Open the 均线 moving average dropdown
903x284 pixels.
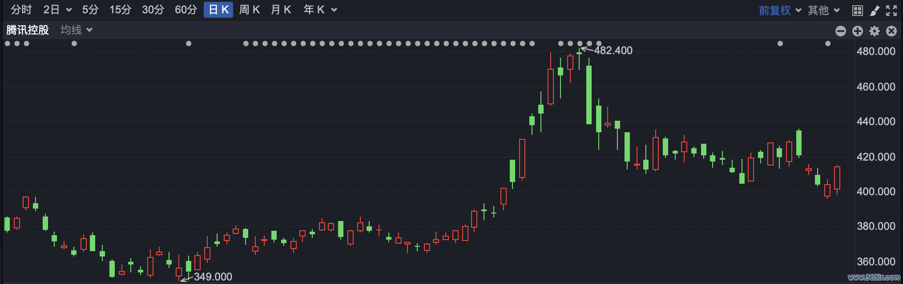(x=76, y=30)
